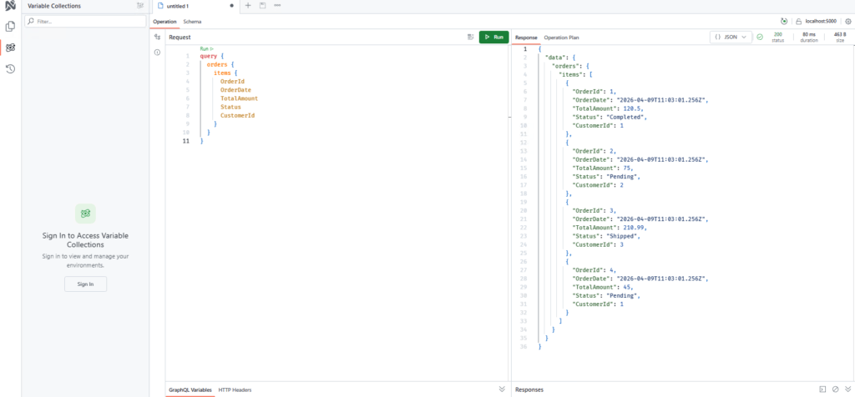Viewport: 855px width, 397px height.
Task: Click the format query icon beside Run
Action: (470, 38)
